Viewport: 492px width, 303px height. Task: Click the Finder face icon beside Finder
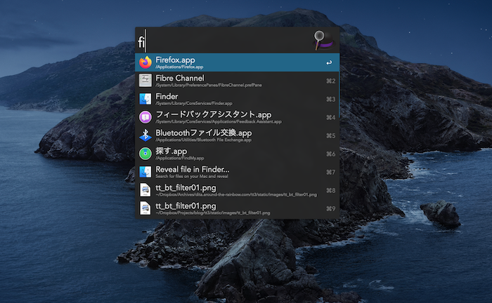coord(145,99)
